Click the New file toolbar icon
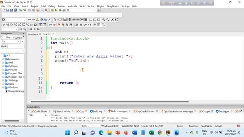 [4, 10]
